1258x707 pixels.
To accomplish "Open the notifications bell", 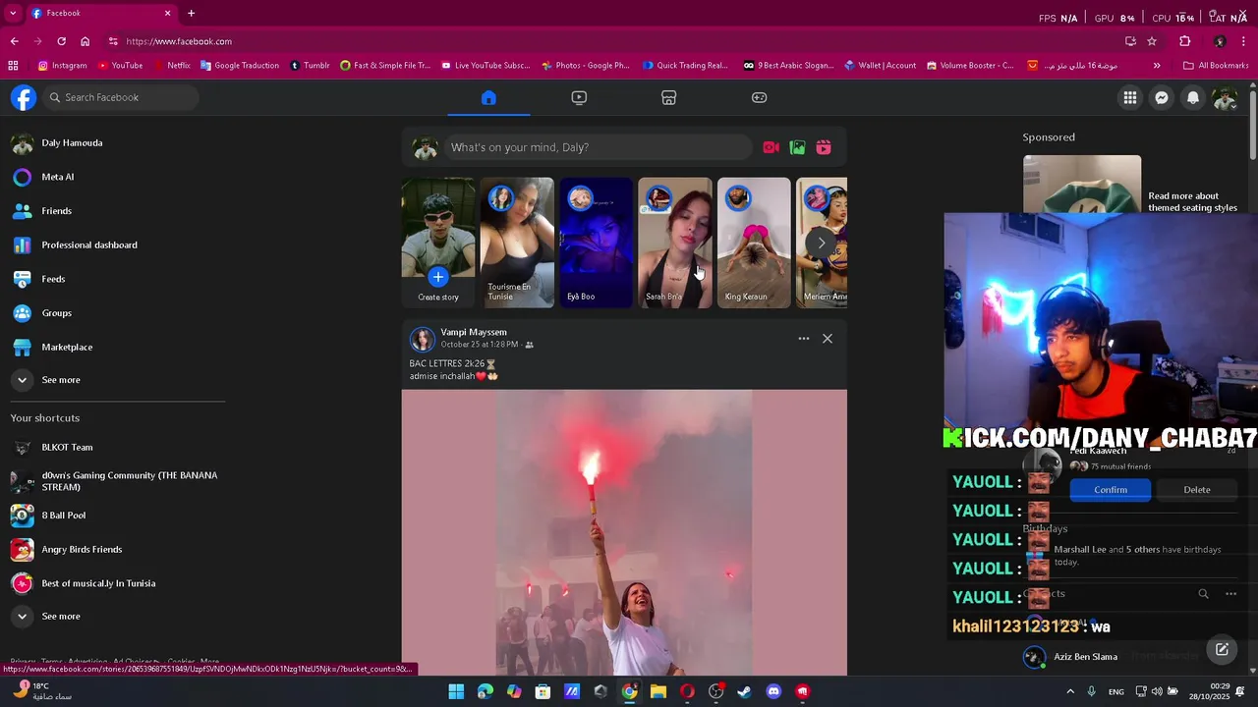I will point(1193,97).
